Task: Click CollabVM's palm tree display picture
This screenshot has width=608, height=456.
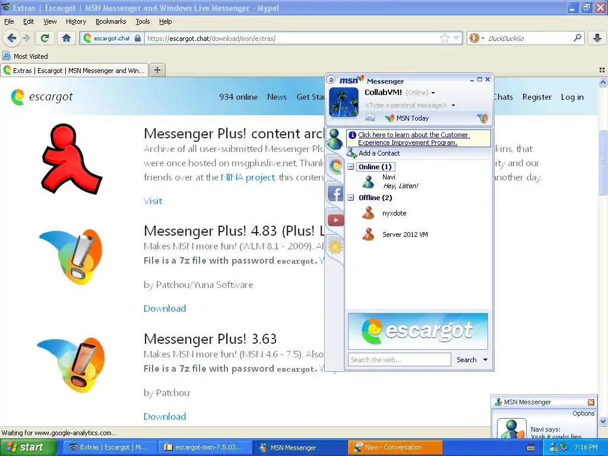Action: (x=344, y=102)
